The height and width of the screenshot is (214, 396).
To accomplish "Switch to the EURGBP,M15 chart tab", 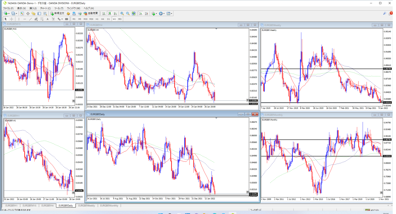I will tap(29, 205).
